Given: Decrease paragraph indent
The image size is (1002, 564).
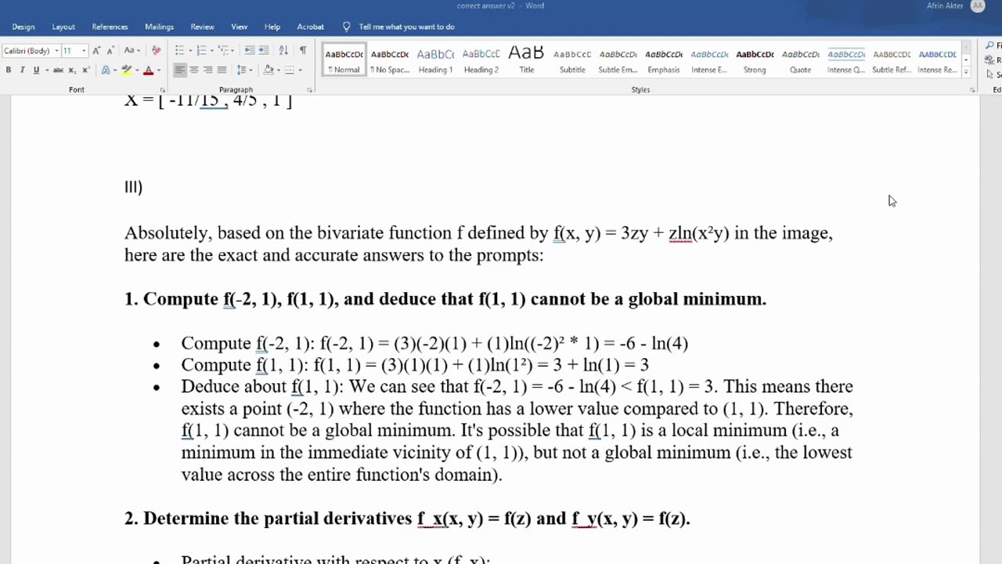Looking at the screenshot, I should [250, 51].
